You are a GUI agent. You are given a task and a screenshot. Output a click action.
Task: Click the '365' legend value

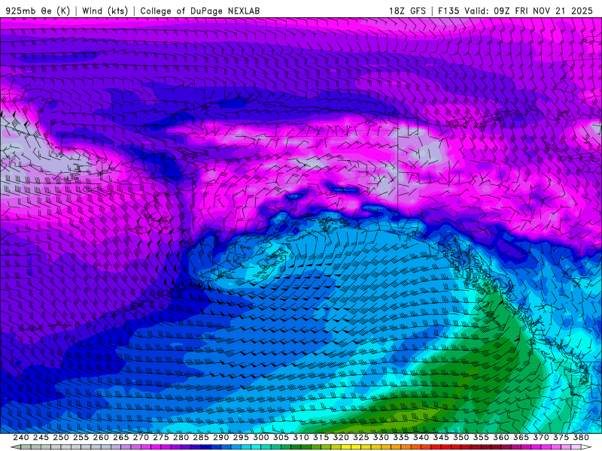click(x=521, y=437)
